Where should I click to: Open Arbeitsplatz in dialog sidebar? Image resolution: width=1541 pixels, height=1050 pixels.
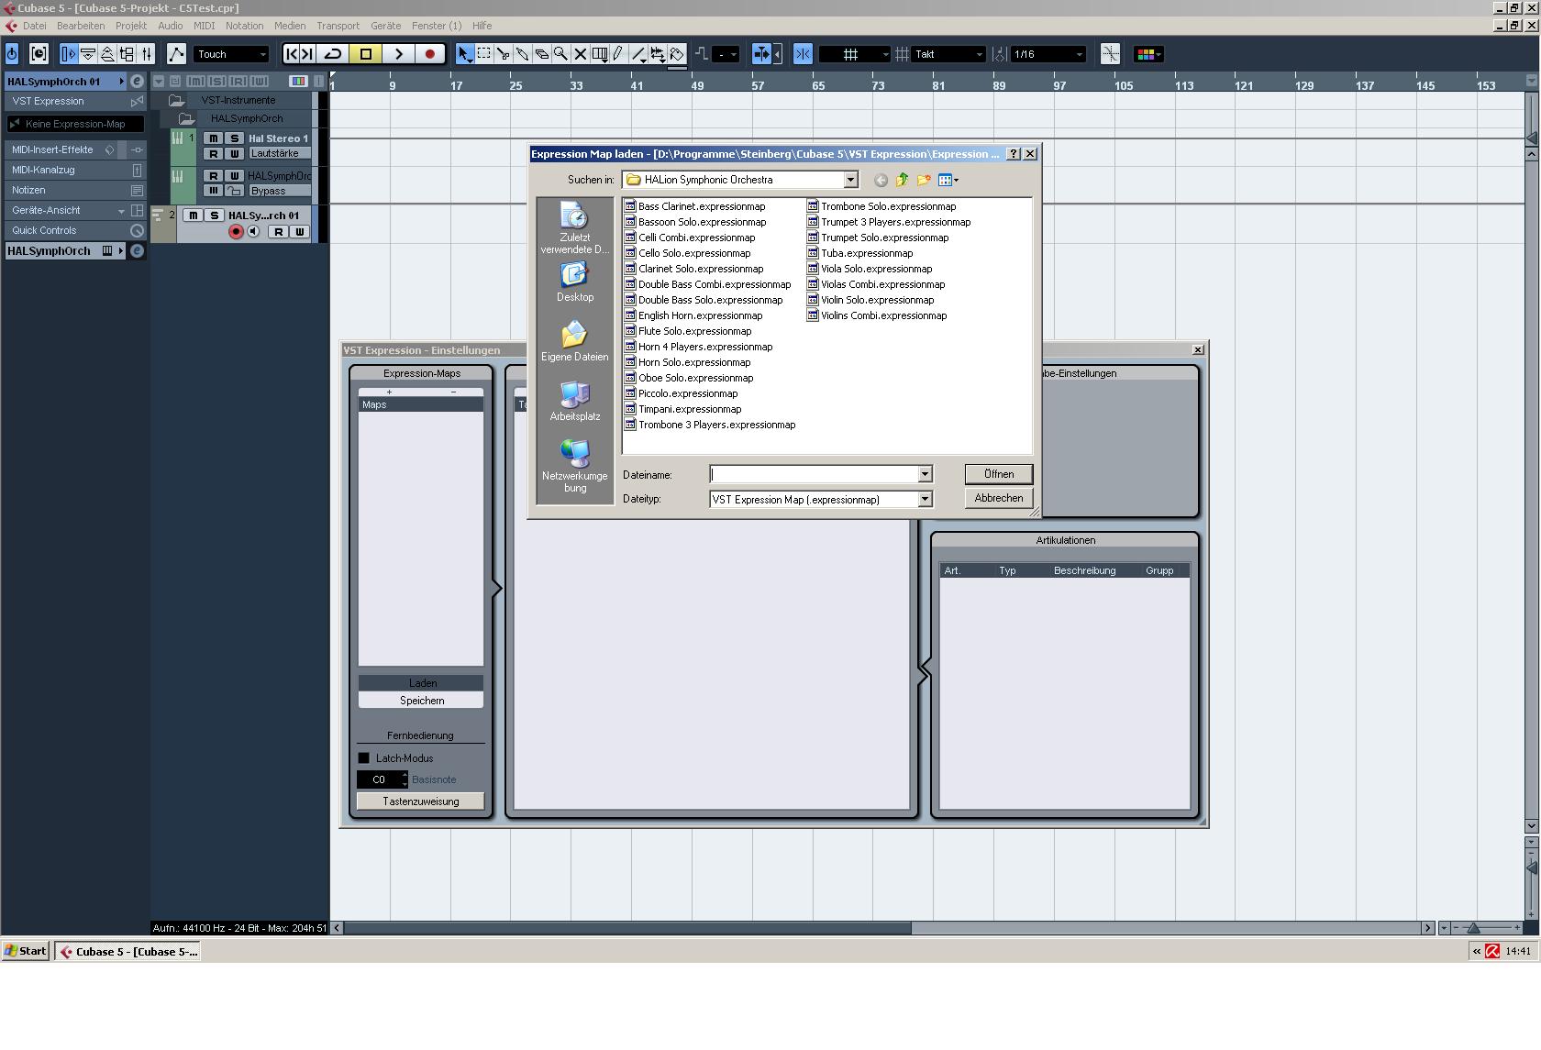click(574, 401)
